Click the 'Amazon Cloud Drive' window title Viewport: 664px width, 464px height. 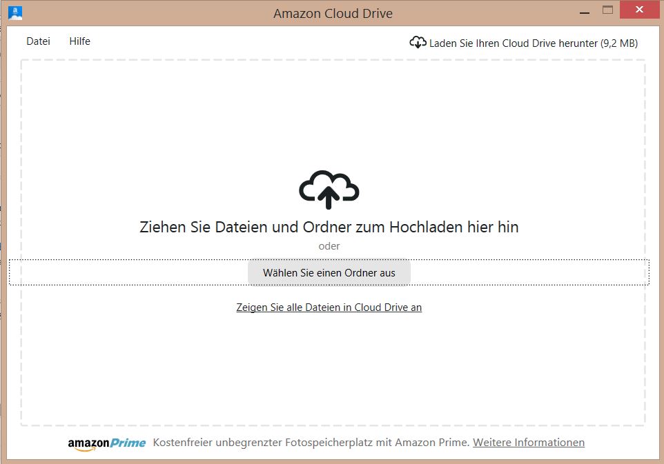pyautogui.click(x=333, y=14)
